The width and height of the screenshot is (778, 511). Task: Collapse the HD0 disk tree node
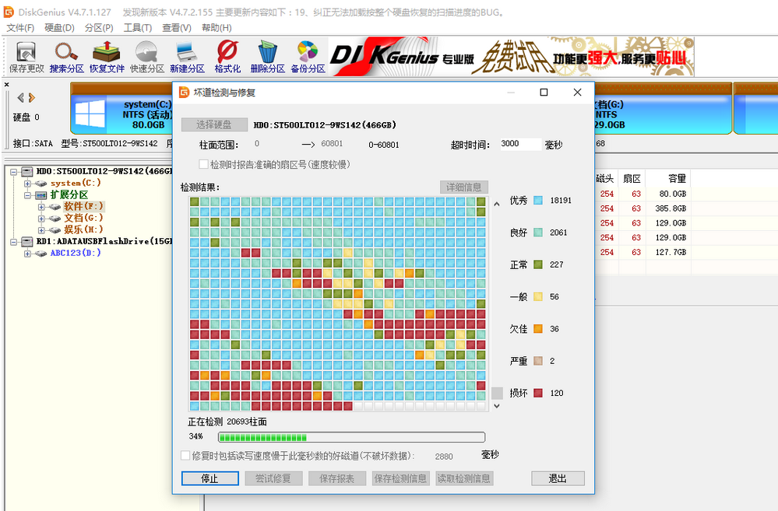(x=14, y=171)
